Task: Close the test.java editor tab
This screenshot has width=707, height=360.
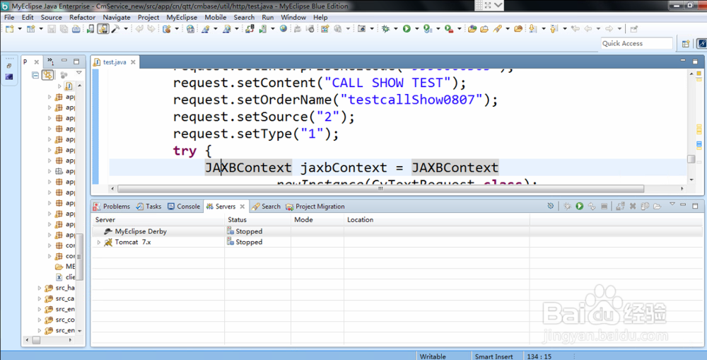Action: (133, 62)
